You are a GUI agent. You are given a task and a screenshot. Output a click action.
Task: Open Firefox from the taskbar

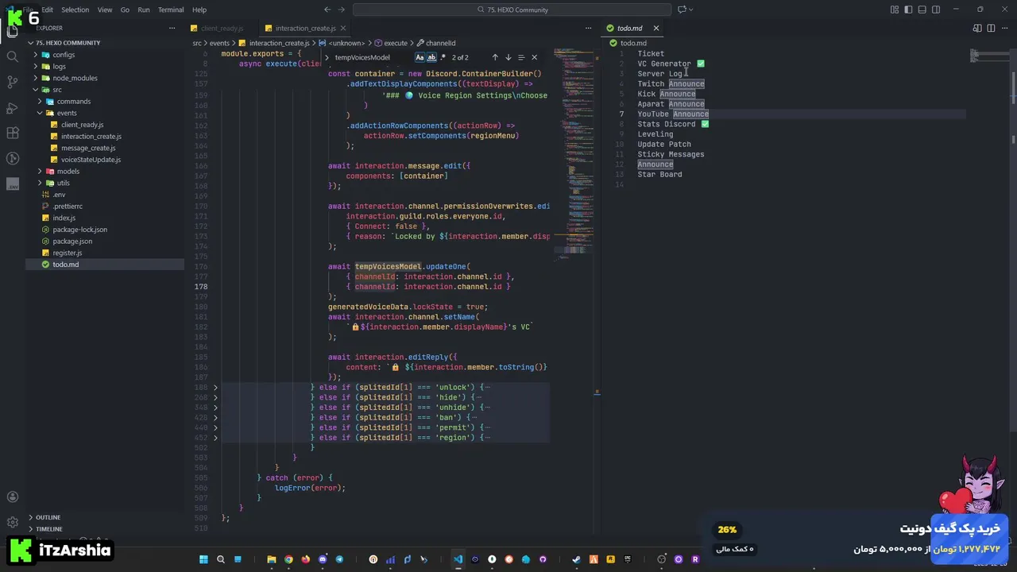click(x=305, y=559)
